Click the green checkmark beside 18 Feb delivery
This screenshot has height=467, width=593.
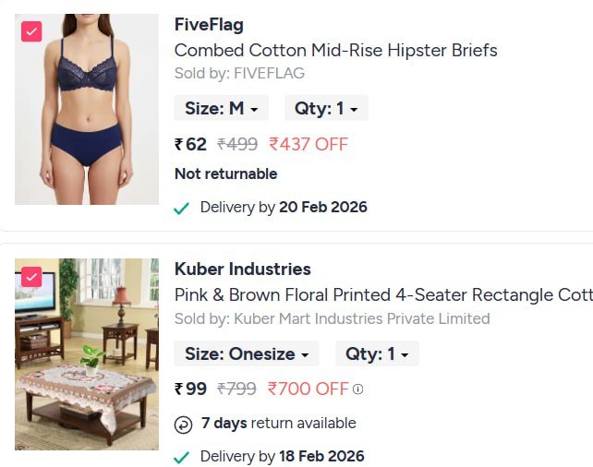click(182, 457)
